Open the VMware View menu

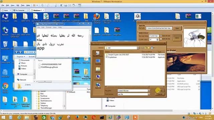[13, 5]
